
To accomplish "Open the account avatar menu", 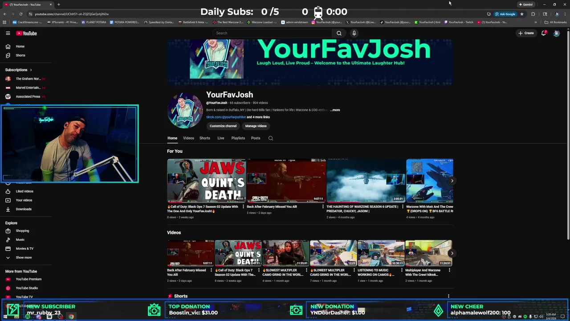I will [556, 33].
